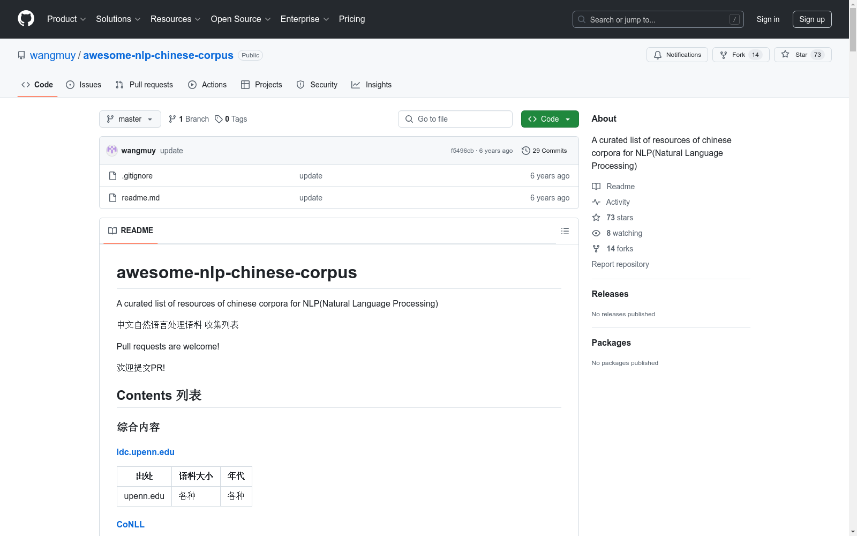Viewport: 857px width, 536px height.
Task: Switch to the Actions tab
Action: 207,85
